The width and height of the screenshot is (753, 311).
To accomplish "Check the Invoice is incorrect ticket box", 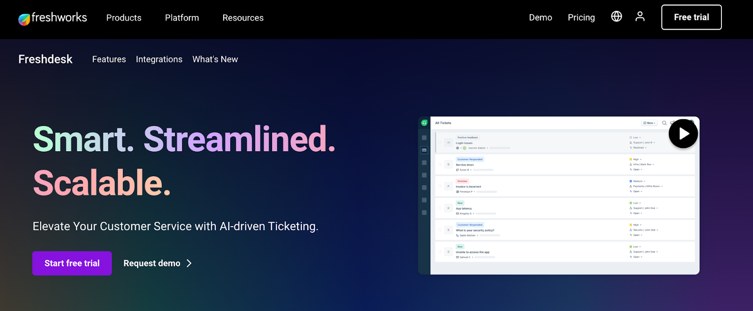I will click(x=440, y=186).
